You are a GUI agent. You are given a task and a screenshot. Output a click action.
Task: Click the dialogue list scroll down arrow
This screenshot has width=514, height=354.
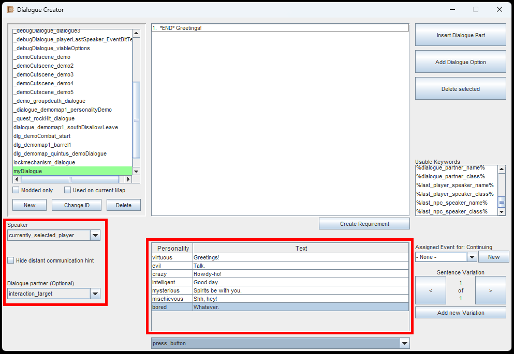coord(136,171)
